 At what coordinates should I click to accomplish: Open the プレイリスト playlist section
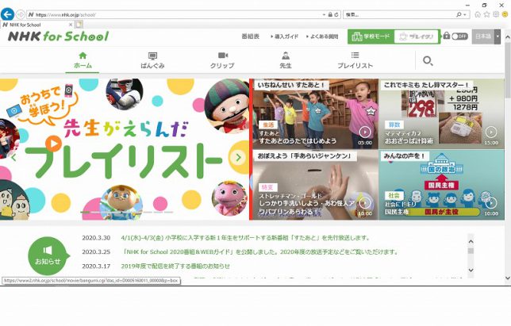(x=355, y=60)
